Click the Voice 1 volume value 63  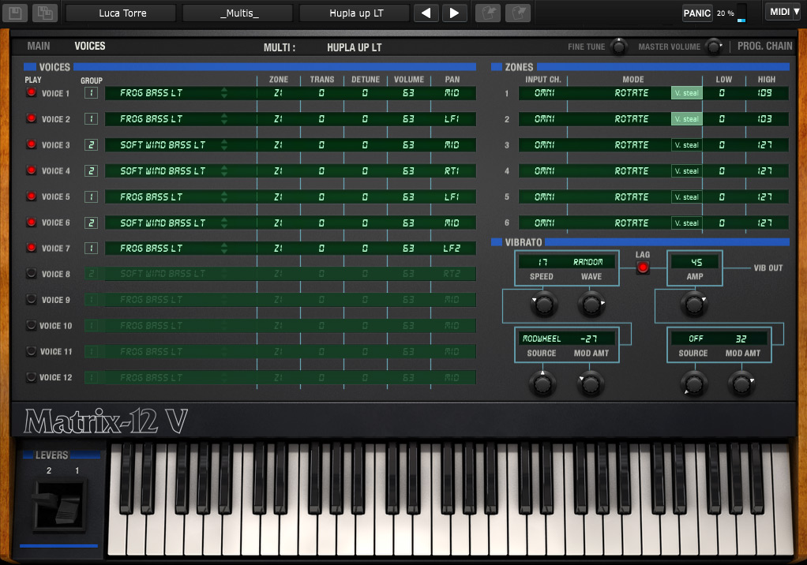(408, 93)
